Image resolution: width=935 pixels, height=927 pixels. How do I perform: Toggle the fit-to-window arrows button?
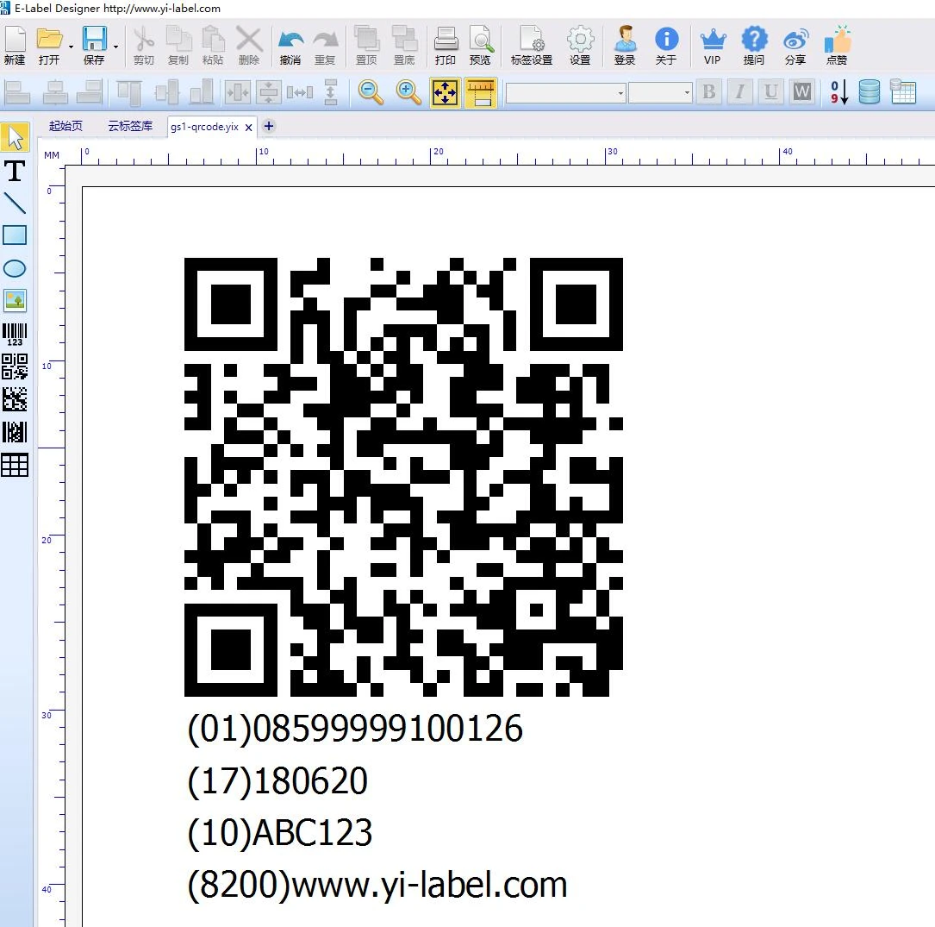(445, 92)
